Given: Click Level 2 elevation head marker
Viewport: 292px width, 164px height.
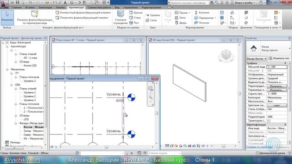Looking at the screenshot, I should tap(131, 97).
